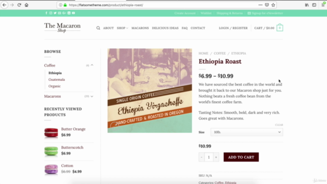Open Instagram social icon in top bar
Viewport: 327px width, 184px height.
(x=51, y=13)
